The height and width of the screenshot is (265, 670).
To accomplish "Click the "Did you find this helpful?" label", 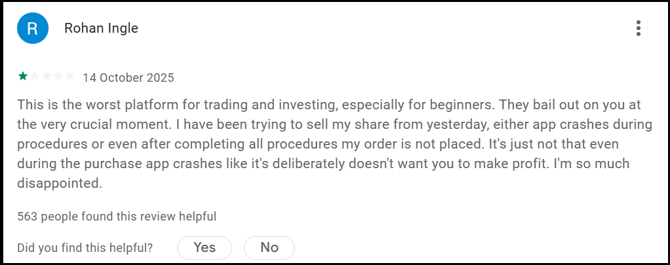I will (85, 248).
